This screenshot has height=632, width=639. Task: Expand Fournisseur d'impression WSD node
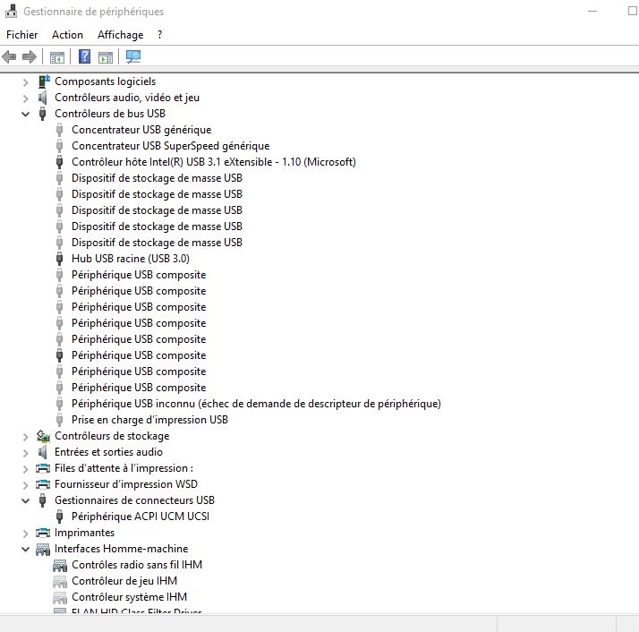[26, 485]
